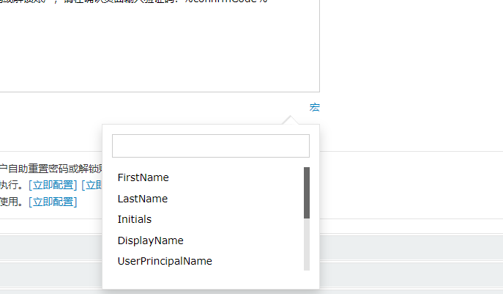Insert the Initials macro
Screen dimensions: 503x294
pyautogui.click(x=135, y=219)
